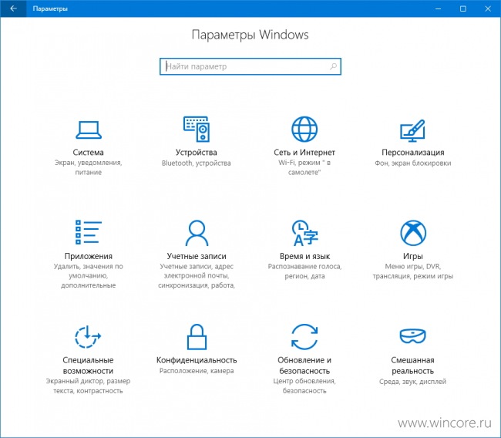This screenshot has height=438, width=501.
Task: Select the Сеть и Интернет title
Action: click(x=304, y=152)
